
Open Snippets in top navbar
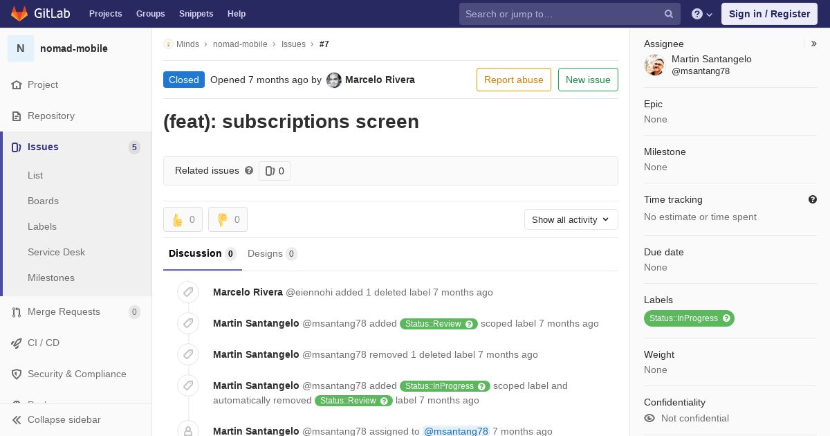pyautogui.click(x=196, y=14)
